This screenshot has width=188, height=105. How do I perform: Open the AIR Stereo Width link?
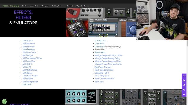(x=30, y=76)
